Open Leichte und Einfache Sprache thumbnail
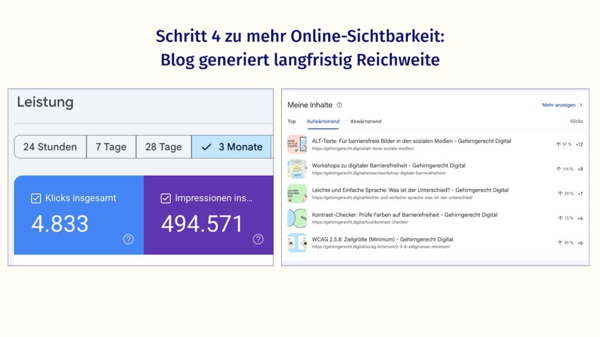Screen dimensions: 600x337 pos(297,193)
